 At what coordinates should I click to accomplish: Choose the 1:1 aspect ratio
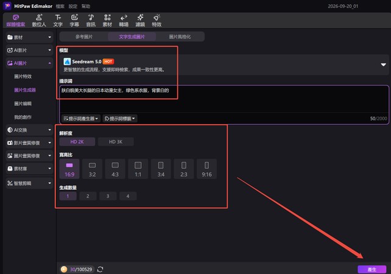pyautogui.click(x=138, y=169)
